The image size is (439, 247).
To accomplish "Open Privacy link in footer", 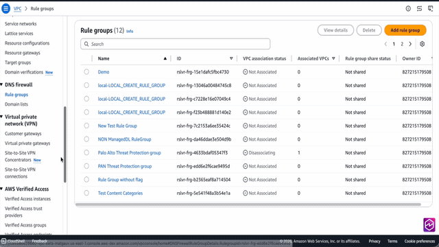I will [x=375, y=241].
